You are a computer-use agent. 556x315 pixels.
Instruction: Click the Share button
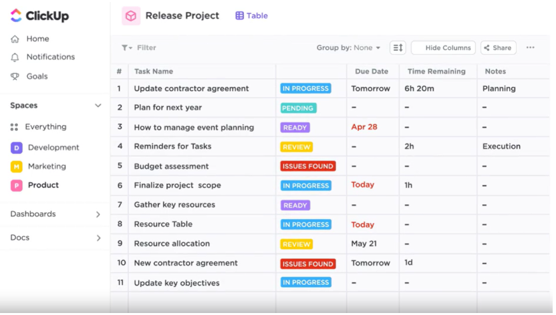(499, 48)
